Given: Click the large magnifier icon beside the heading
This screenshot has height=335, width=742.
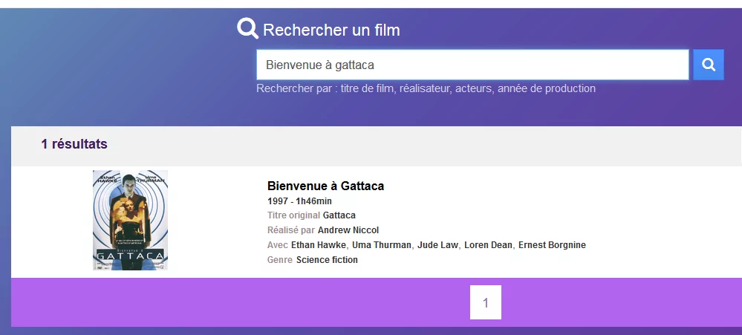Looking at the screenshot, I should 247,28.
